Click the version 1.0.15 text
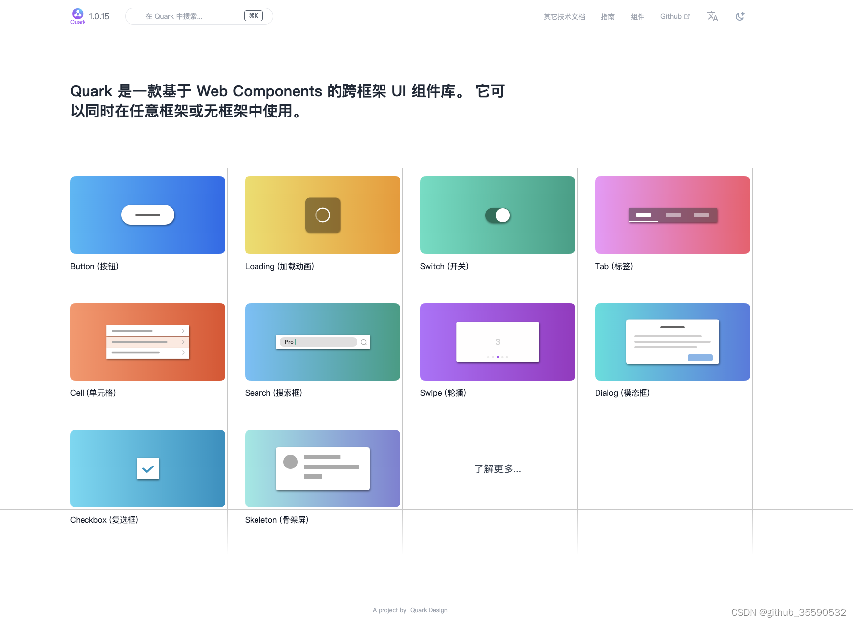This screenshot has width=853, height=622. coord(99,16)
